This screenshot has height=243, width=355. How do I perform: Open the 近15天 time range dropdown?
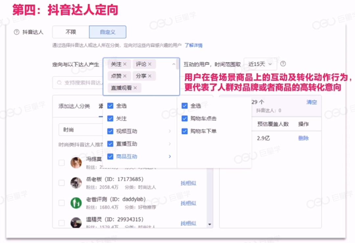(260, 64)
